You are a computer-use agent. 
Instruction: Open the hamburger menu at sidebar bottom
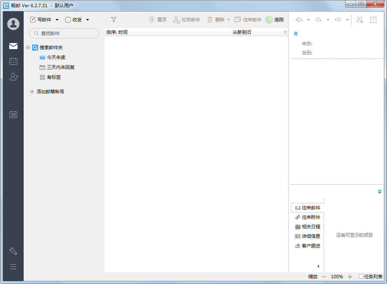coord(13,267)
